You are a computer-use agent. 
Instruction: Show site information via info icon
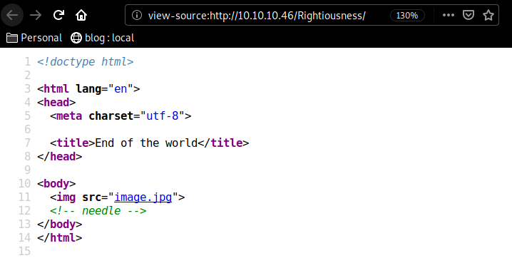[x=137, y=15]
